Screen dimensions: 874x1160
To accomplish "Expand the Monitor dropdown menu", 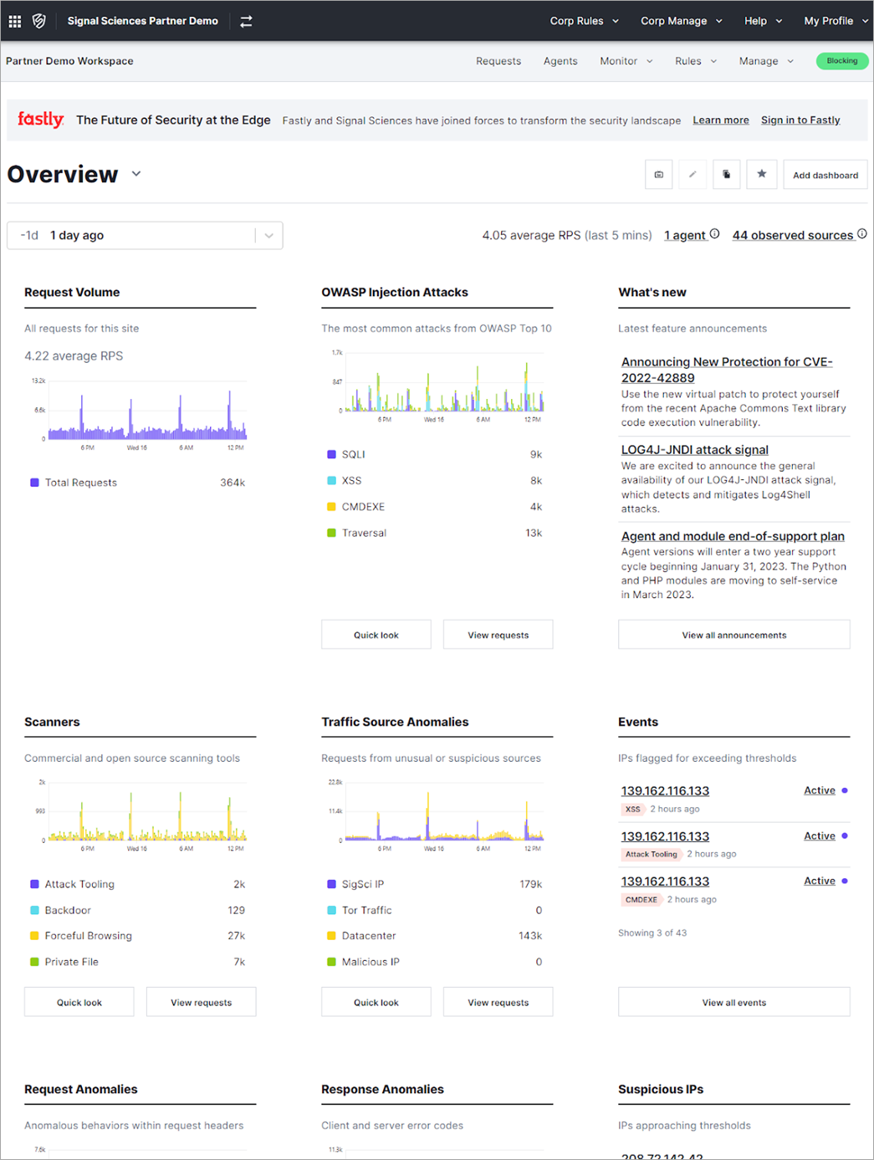I will [626, 61].
